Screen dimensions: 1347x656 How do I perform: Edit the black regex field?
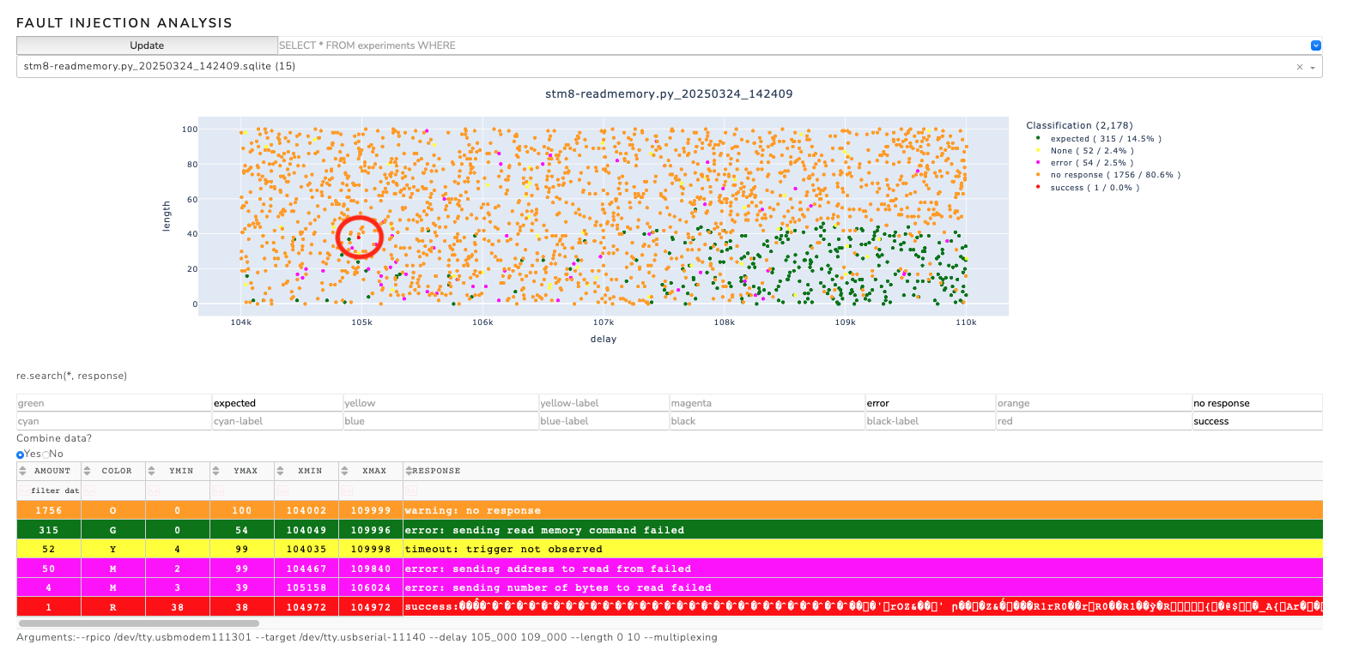pyautogui.click(x=767, y=421)
